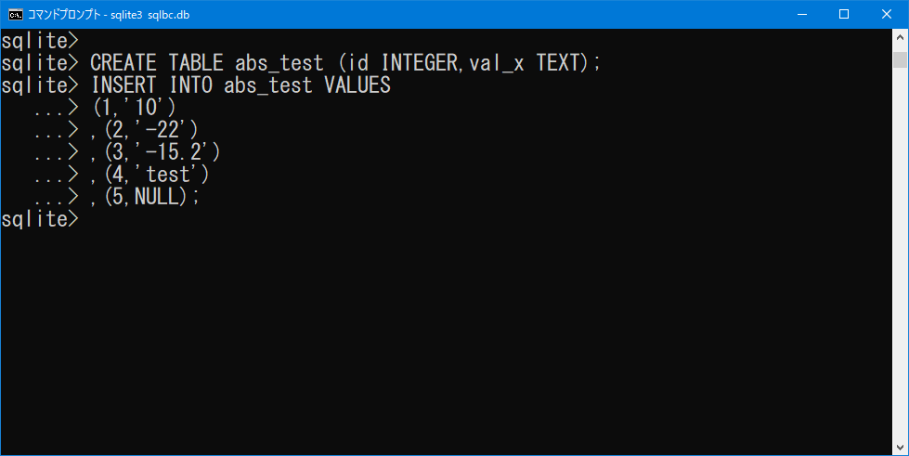Click the (4,'test') value row
Screen dimensions: 909x456
[150, 174]
